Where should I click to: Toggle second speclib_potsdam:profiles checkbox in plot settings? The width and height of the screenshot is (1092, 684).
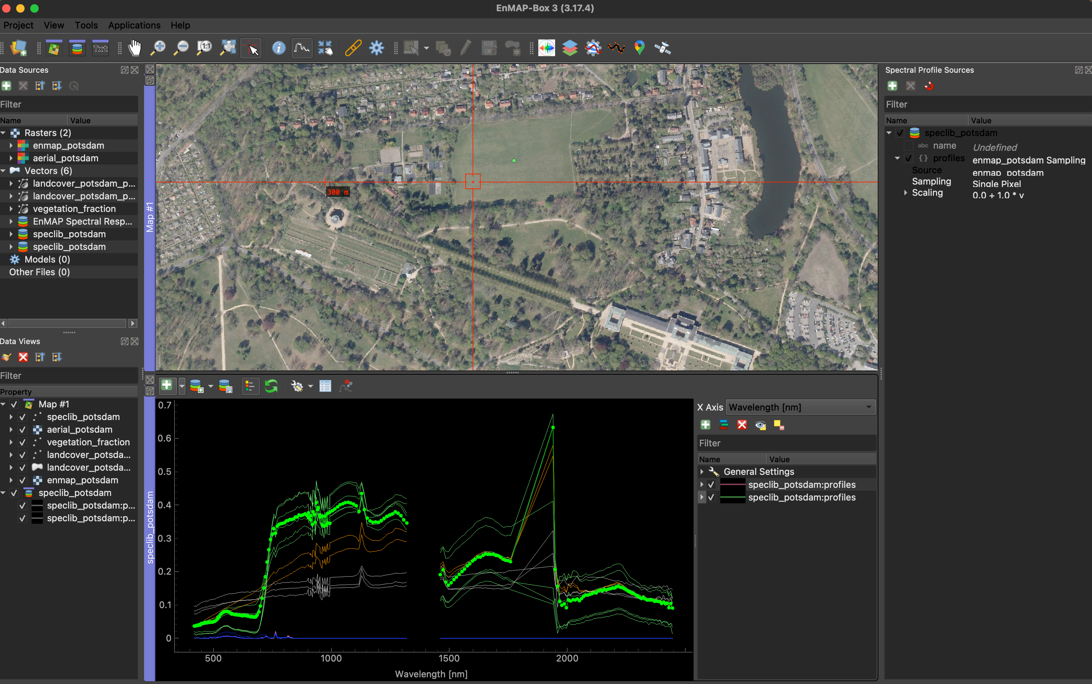pyautogui.click(x=711, y=497)
